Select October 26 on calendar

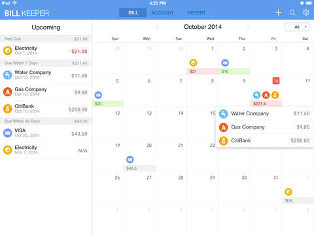(x=117, y=178)
